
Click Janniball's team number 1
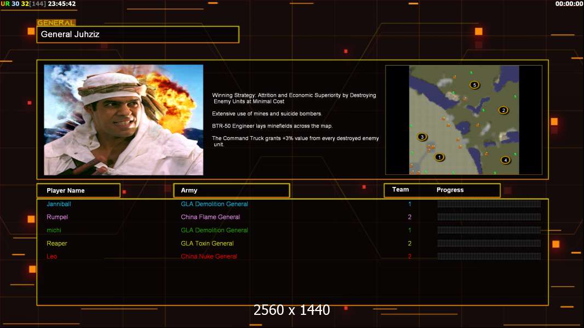[410, 204]
